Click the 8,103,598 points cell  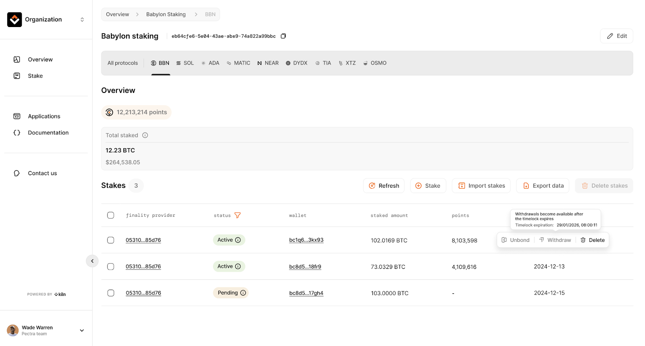tap(464, 240)
